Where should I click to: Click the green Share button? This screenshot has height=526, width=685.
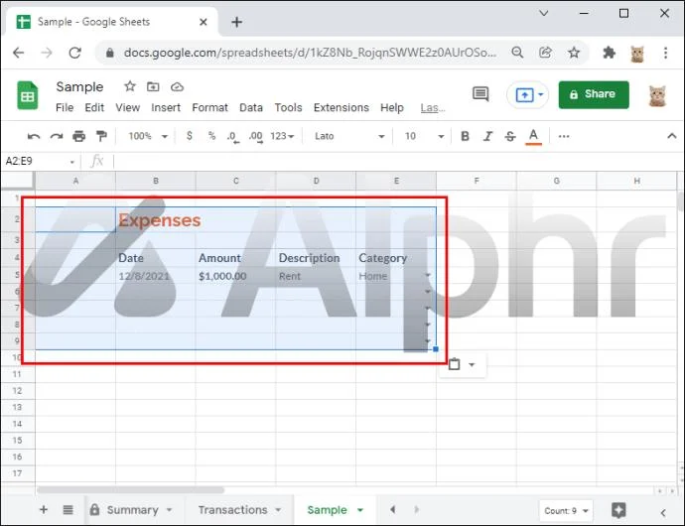(594, 94)
